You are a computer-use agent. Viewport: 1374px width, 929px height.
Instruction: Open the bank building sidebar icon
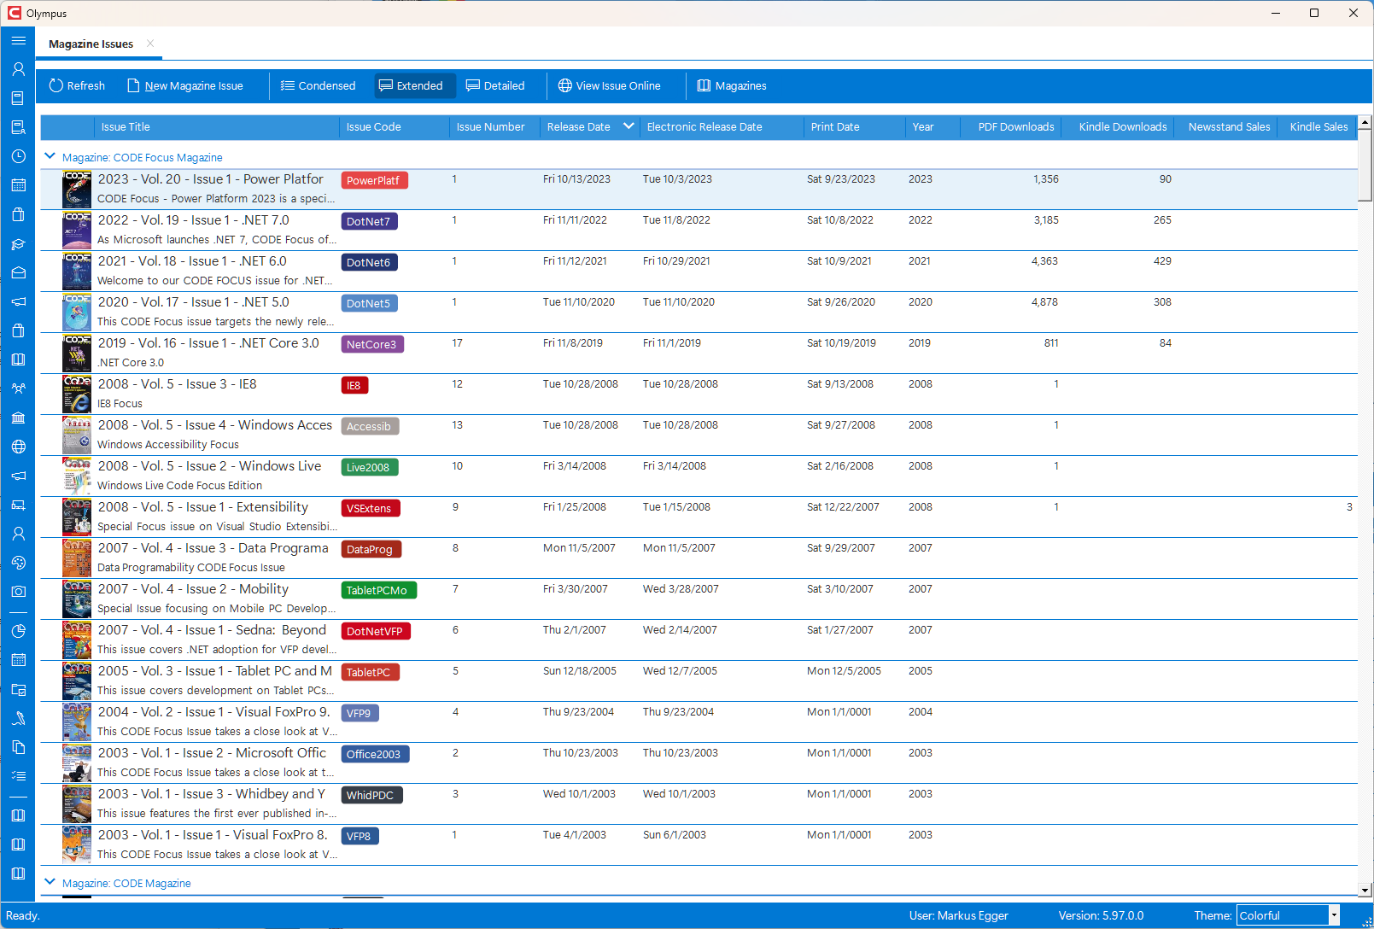(x=18, y=418)
